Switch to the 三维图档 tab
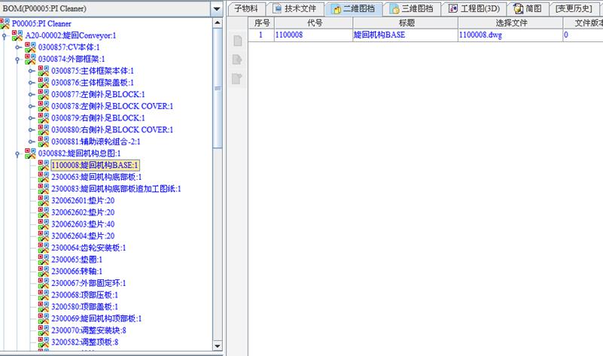Image resolution: width=603 pixels, height=356 pixels. tap(411, 9)
